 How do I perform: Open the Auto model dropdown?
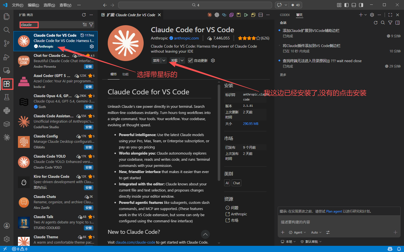(x=316, y=232)
